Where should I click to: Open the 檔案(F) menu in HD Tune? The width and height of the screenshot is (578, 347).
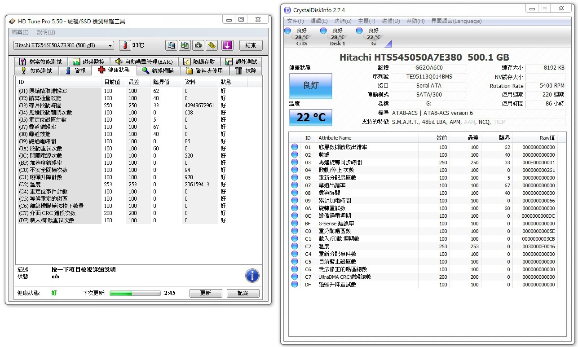point(20,32)
